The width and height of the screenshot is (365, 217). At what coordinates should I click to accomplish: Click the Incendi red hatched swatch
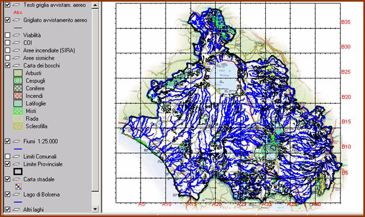point(18,96)
